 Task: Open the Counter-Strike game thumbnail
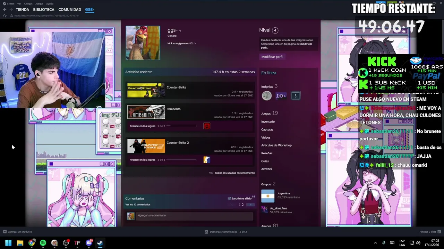click(146, 91)
